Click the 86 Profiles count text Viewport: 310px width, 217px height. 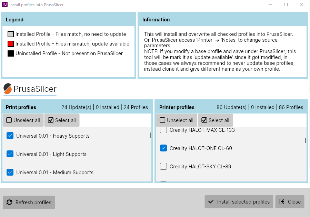pyautogui.click(x=291, y=107)
